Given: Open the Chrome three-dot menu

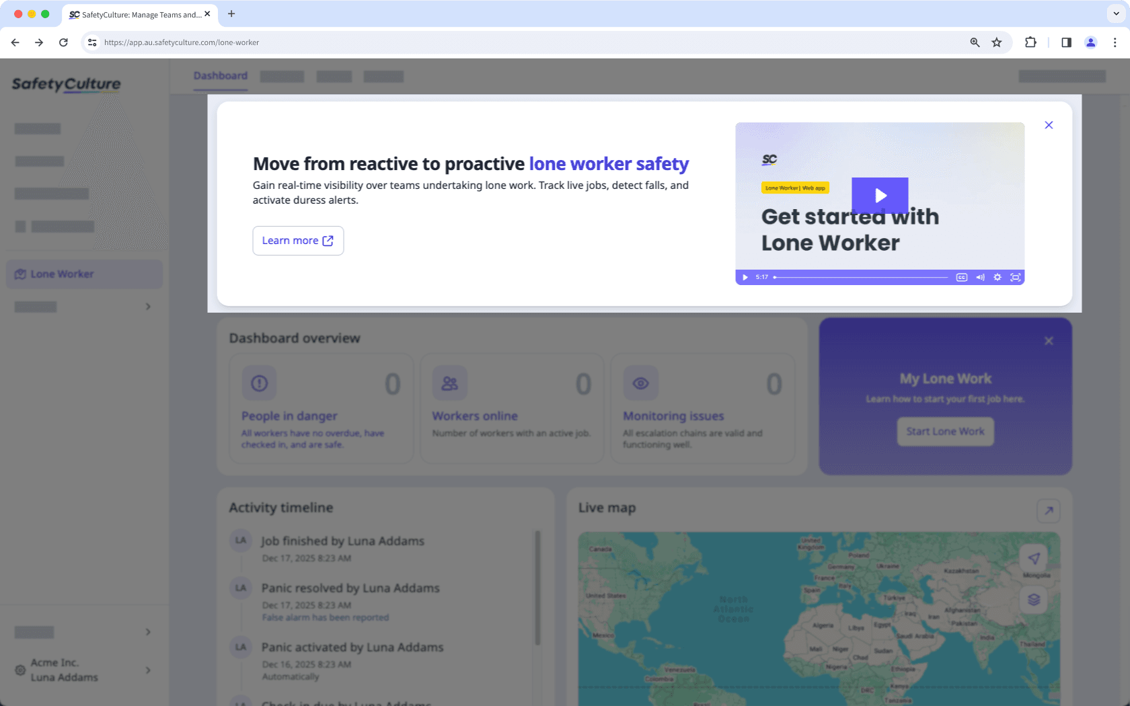Looking at the screenshot, I should (x=1115, y=42).
